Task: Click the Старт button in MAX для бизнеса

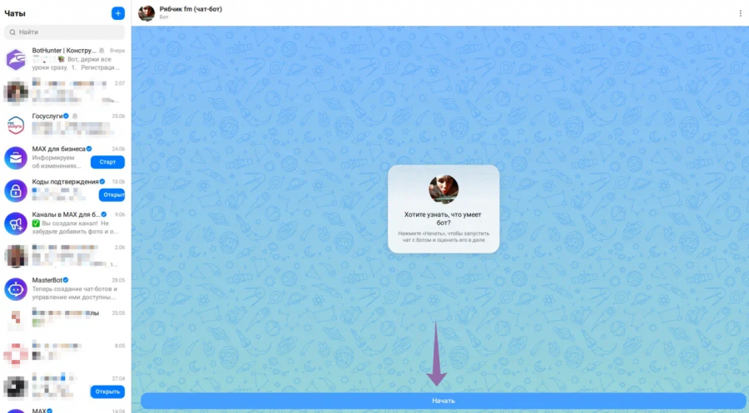Action: [107, 162]
